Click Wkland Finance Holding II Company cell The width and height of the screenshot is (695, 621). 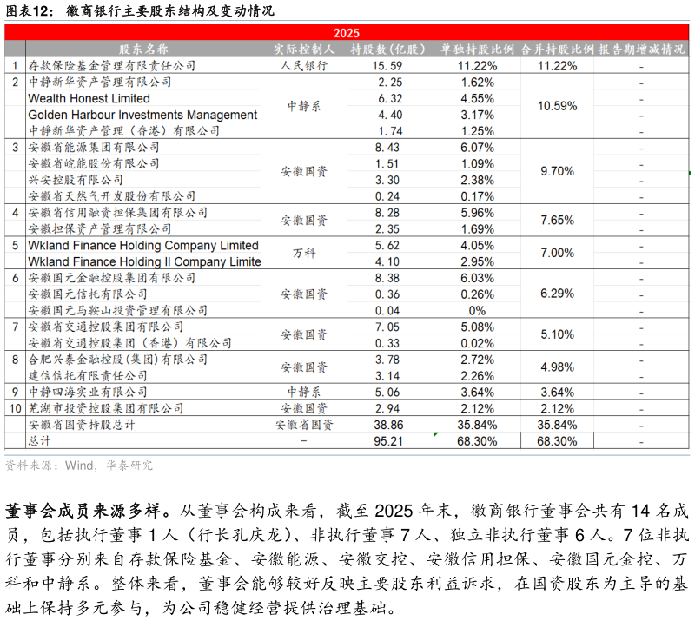click(x=144, y=262)
